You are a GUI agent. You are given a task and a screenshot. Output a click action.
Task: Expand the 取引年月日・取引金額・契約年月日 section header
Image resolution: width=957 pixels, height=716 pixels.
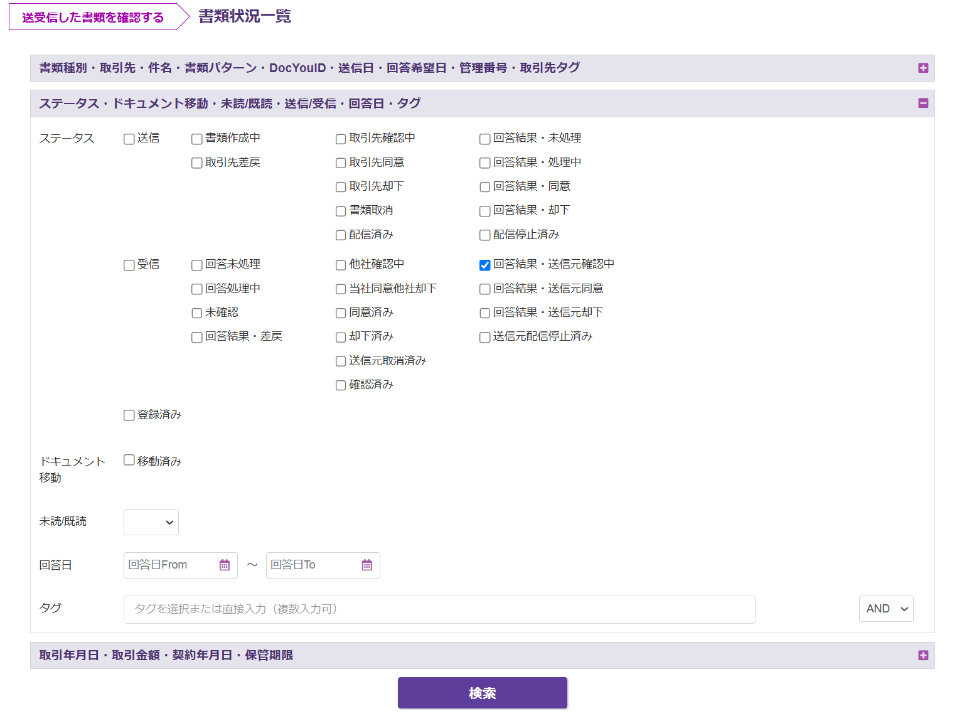click(x=482, y=655)
